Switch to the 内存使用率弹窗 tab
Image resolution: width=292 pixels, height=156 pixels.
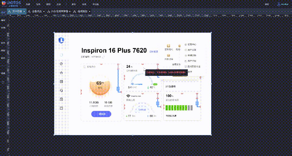59,11
